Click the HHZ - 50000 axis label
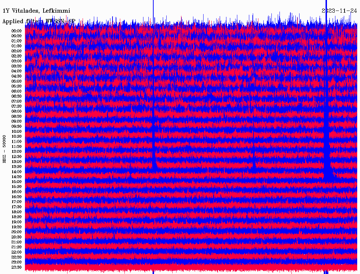Screen dimensions: 360x274 click(4, 149)
